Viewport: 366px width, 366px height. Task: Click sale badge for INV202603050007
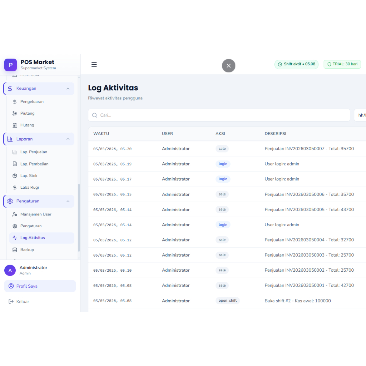(x=222, y=149)
